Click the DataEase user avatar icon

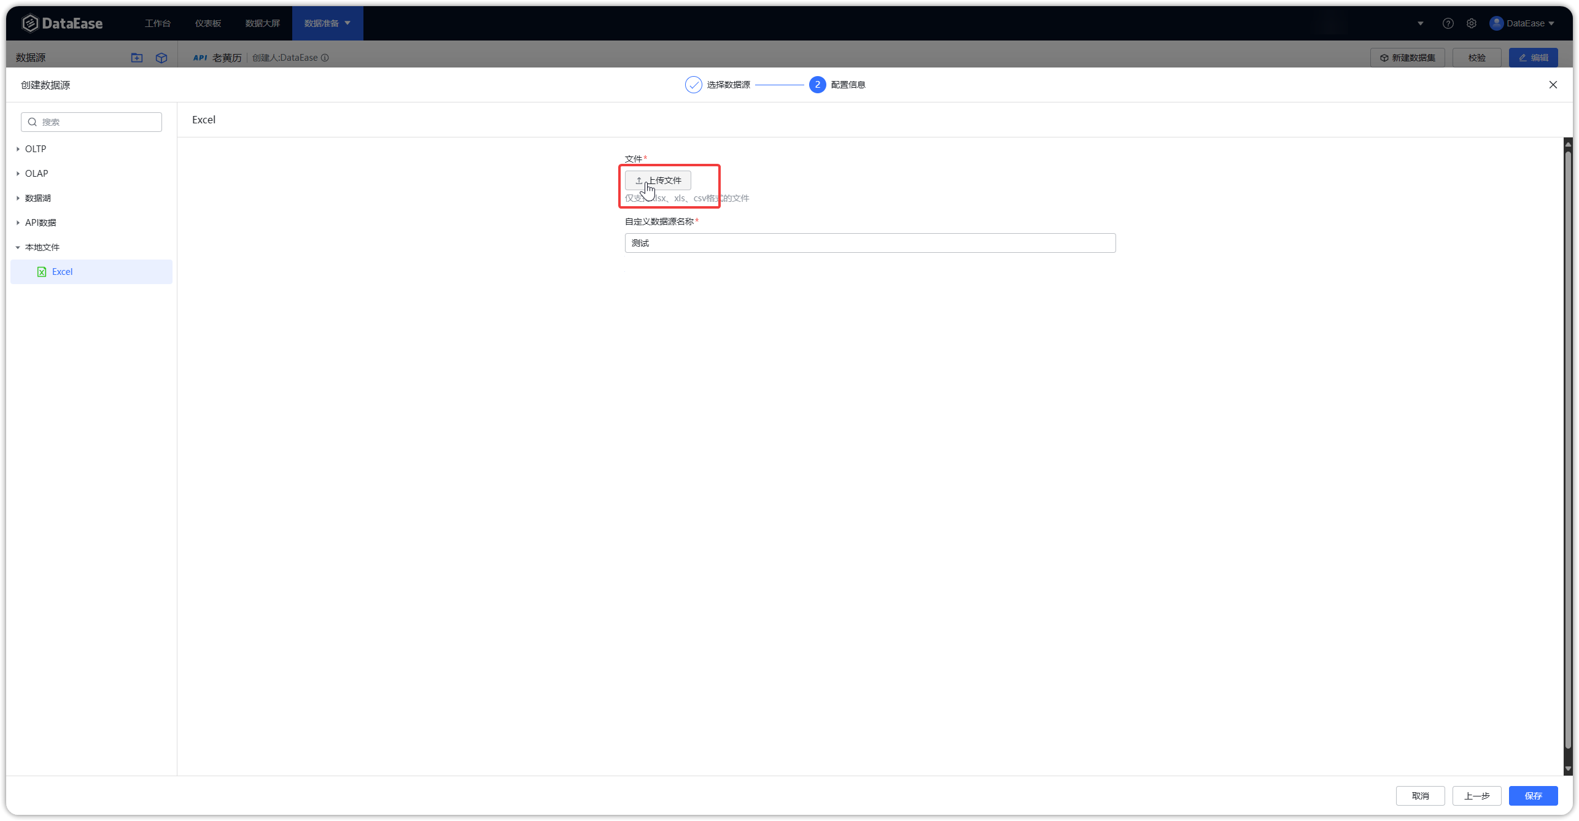(1496, 23)
